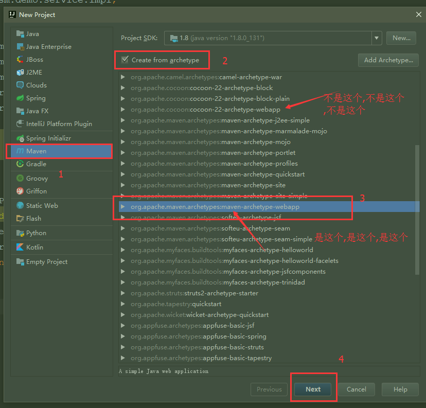Click the Java Enterprise icon
426x408 pixels.
(x=20, y=47)
